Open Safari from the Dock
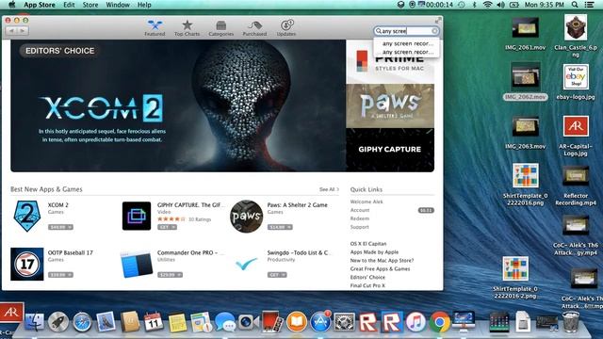 click(82, 322)
